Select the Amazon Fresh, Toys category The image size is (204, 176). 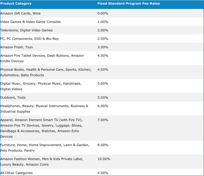pyautogui.click(x=17, y=47)
